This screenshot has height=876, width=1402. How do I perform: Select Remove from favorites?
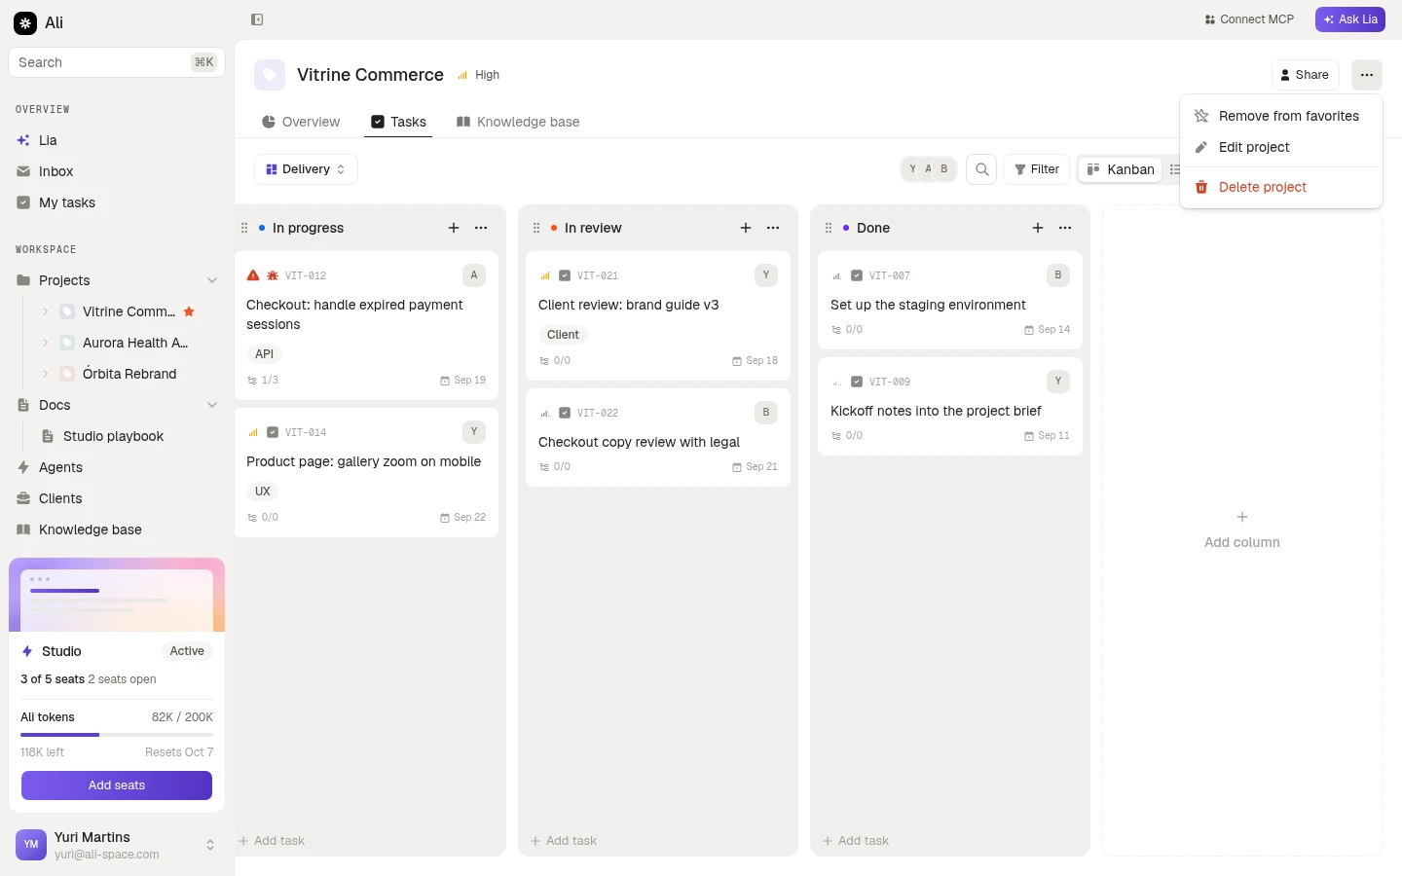1281,116
